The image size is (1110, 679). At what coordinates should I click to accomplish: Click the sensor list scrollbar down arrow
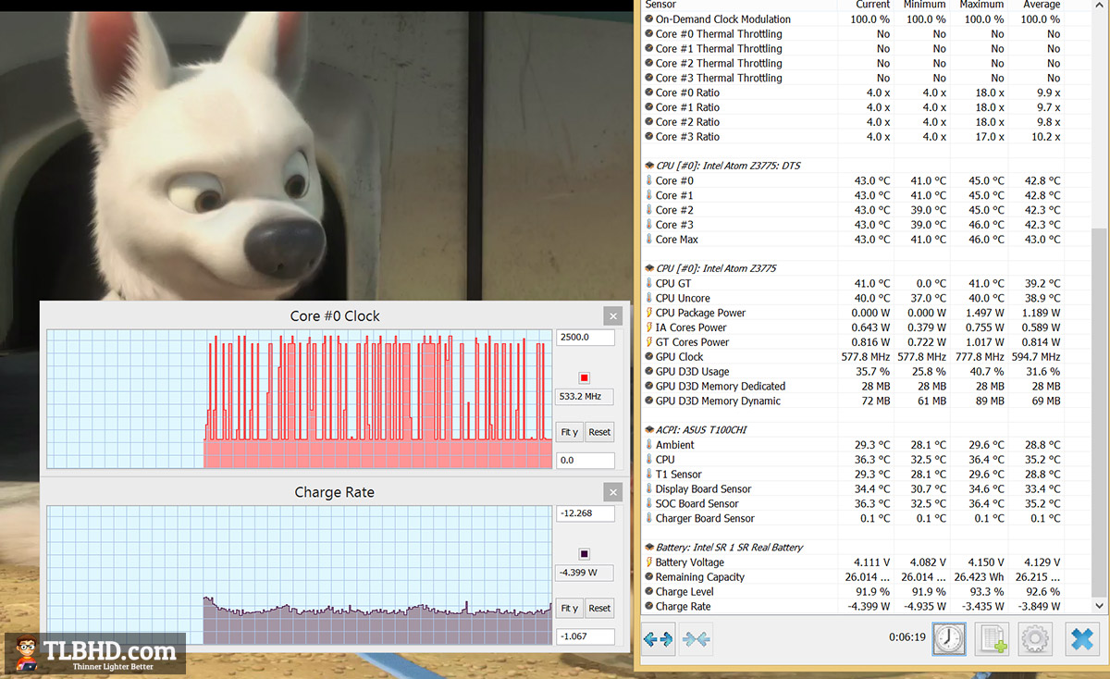point(1100,605)
